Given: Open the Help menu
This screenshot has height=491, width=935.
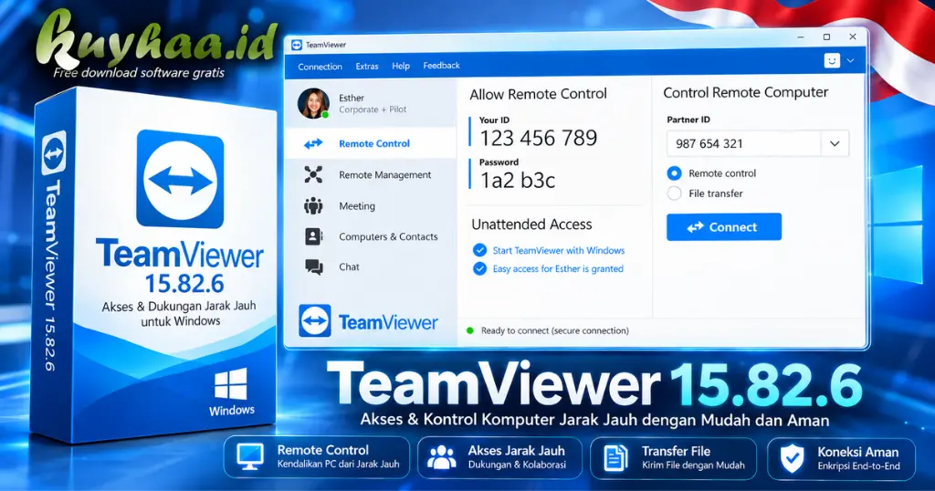Looking at the screenshot, I should (401, 66).
